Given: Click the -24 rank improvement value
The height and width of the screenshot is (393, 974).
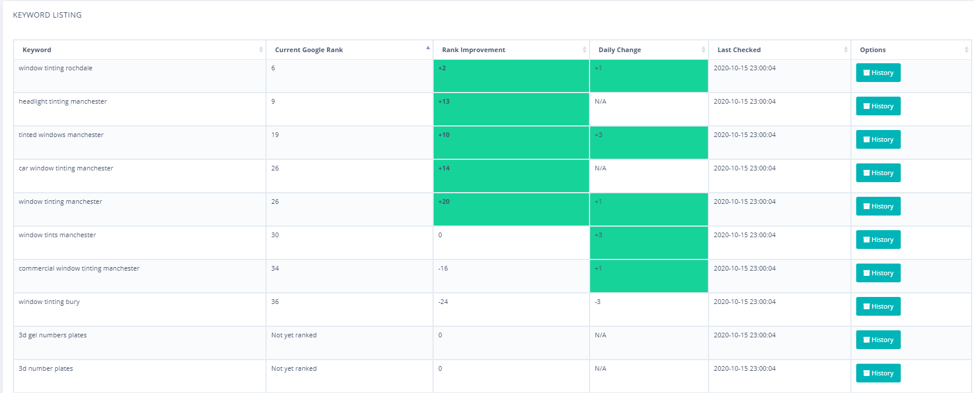Looking at the screenshot, I should (x=443, y=302).
